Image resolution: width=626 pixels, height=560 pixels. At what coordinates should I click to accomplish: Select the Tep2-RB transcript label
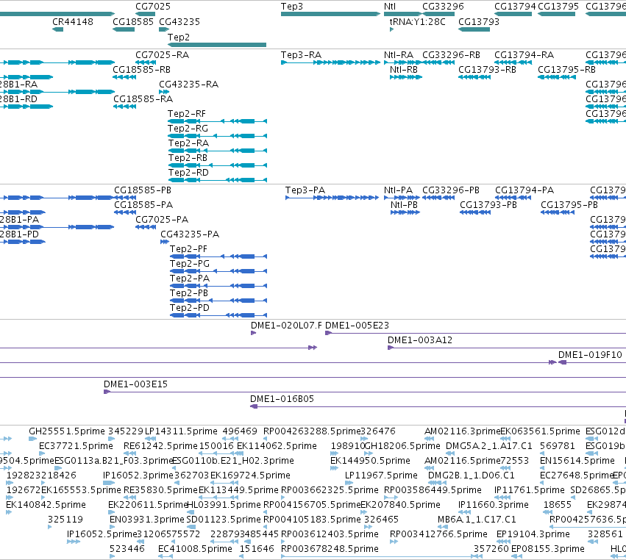(188, 157)
